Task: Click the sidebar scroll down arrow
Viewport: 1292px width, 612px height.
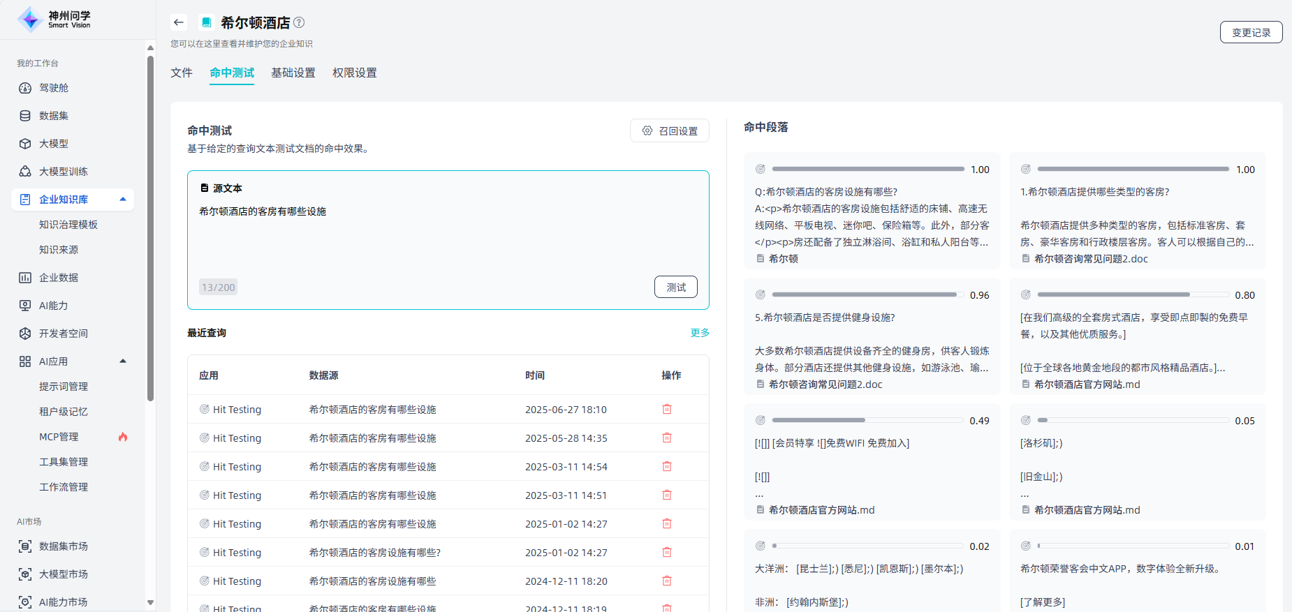Action: (x=150, y=602)
